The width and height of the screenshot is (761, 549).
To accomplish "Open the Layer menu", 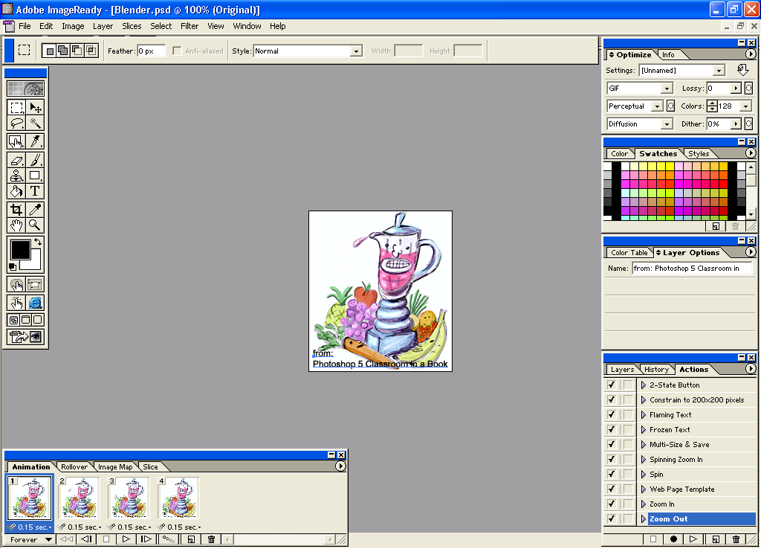I will click(103, 26).
